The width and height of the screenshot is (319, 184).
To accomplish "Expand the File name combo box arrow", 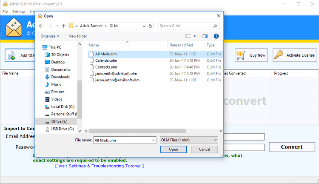I will (x=153, y=140).
